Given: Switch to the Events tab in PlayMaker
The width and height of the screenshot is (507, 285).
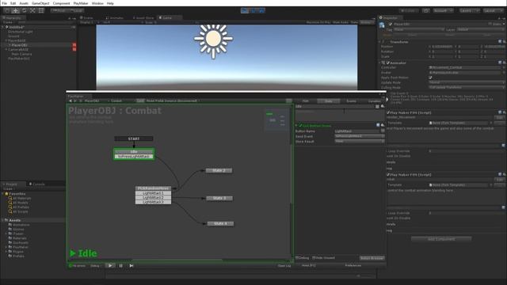Looking at the screenshot, I should tap(351, 101).
